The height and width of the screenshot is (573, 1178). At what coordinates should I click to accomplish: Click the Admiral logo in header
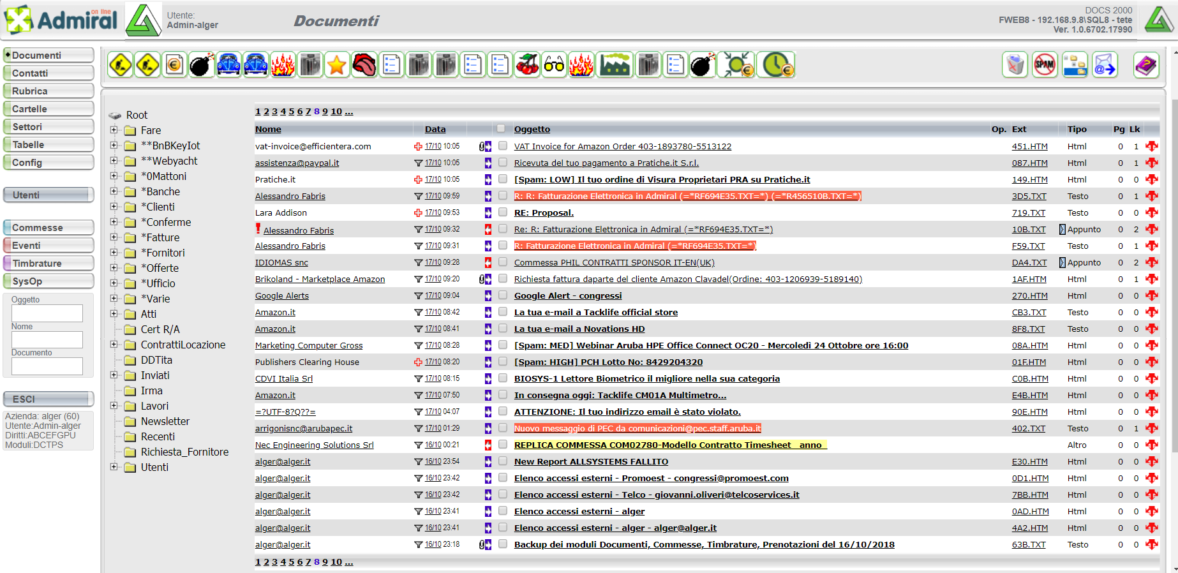point(61,20)
